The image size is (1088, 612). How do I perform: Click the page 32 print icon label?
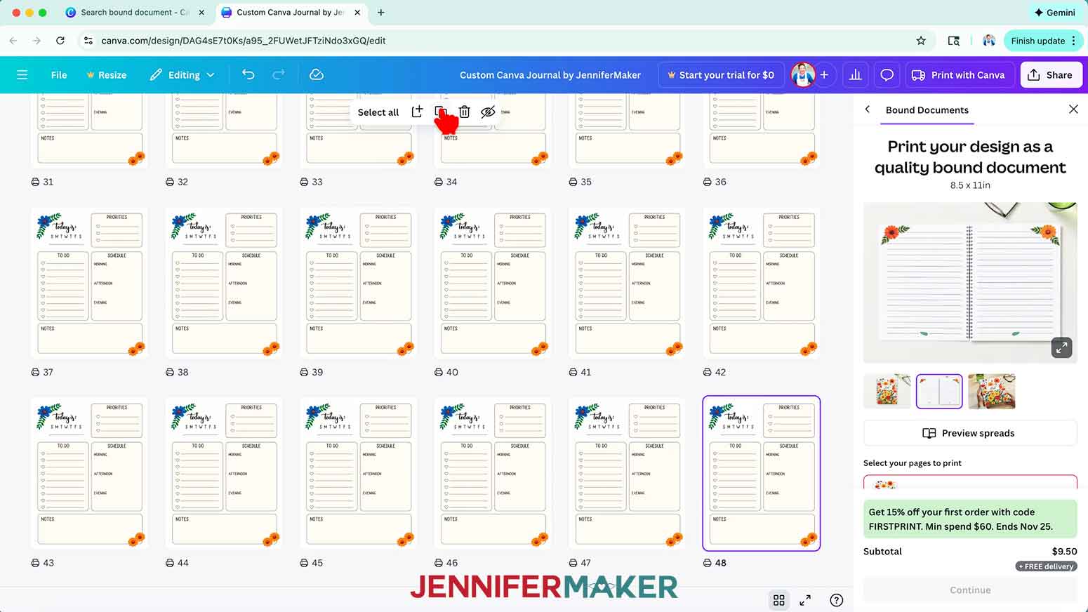[170, 182]
